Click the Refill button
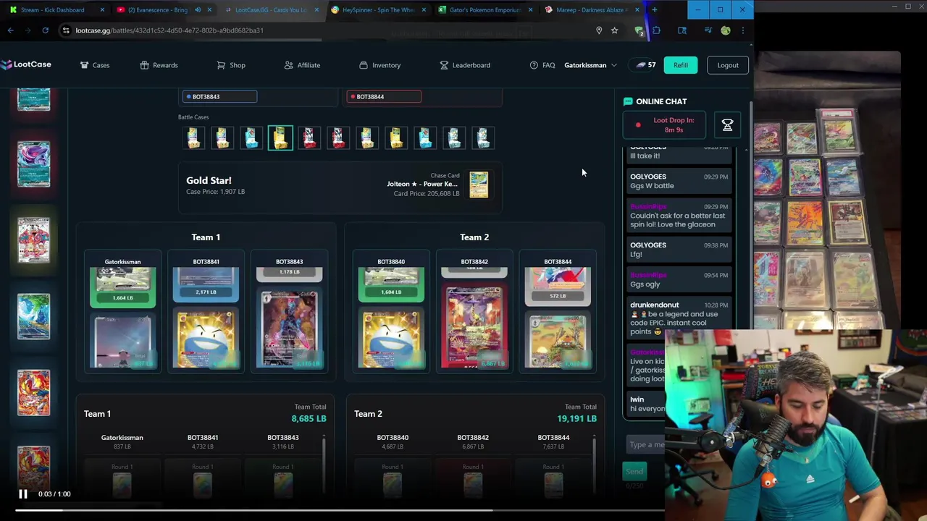 point(681,65)
